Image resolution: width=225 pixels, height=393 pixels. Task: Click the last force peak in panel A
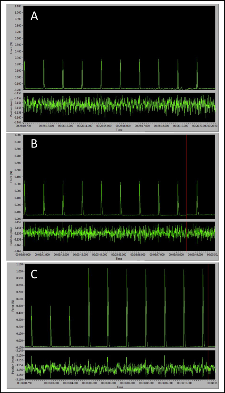(197, 73)
